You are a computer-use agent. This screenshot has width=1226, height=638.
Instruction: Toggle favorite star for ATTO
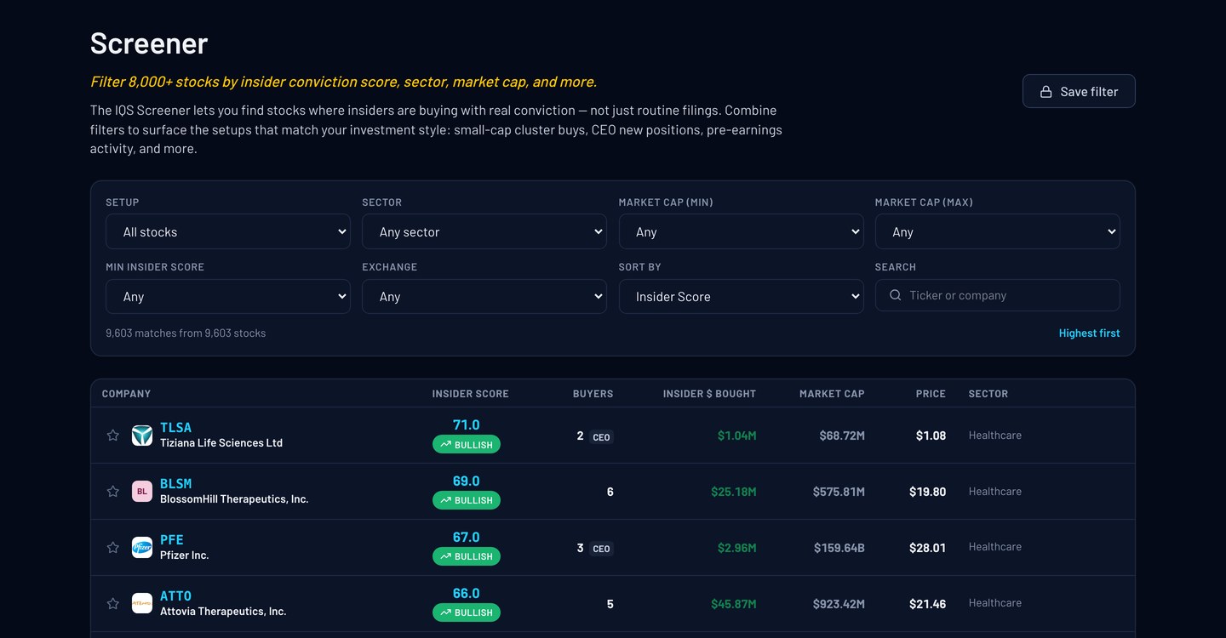[x=112, y=604]
